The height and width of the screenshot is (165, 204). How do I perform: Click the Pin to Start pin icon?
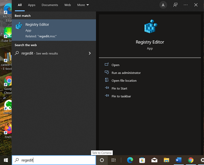[x=107, y=88]
